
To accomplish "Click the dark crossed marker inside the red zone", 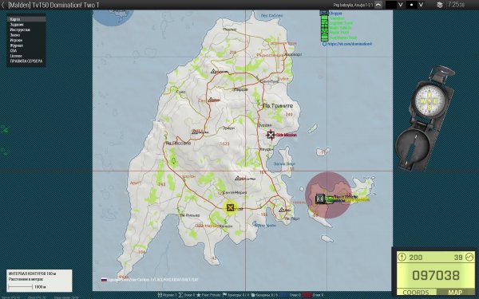I will (320, 199).
